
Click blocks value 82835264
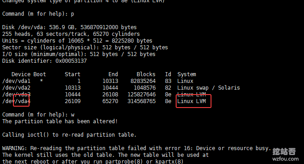[x=143, y=81]
